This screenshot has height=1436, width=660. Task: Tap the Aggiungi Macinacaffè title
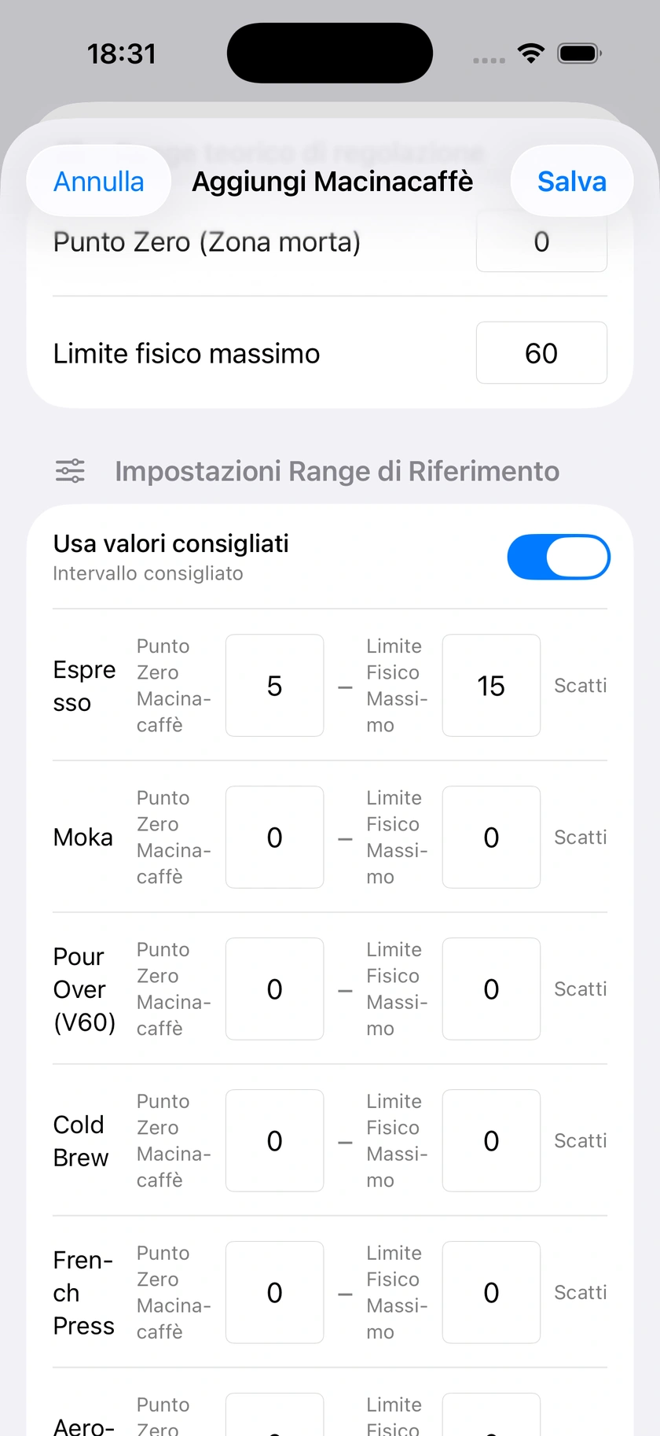pyautogui.click(x=332, y=182)
